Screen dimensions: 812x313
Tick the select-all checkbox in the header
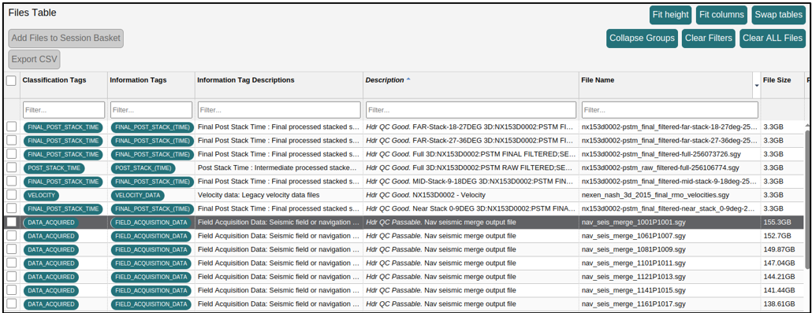pyautogui.click(x=11, y=80)
